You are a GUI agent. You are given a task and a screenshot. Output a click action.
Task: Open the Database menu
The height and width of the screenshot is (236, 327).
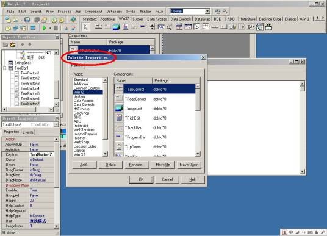[x=114, y=11]
